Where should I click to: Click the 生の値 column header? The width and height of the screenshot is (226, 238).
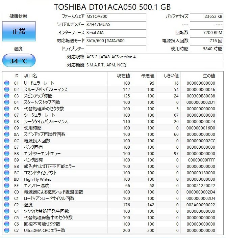coord(199,76)
